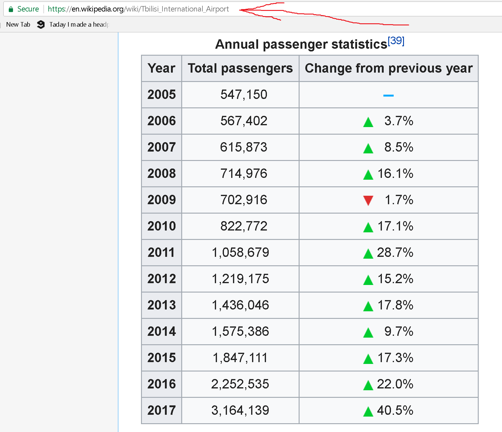This screenshot has width=502, height=432.
Task: Open the New Tab bookmark
Action: point(18,25)
